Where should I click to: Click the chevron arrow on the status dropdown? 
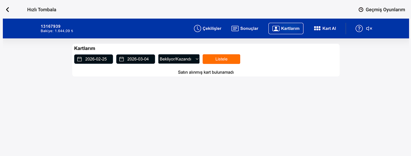(196, 59)
